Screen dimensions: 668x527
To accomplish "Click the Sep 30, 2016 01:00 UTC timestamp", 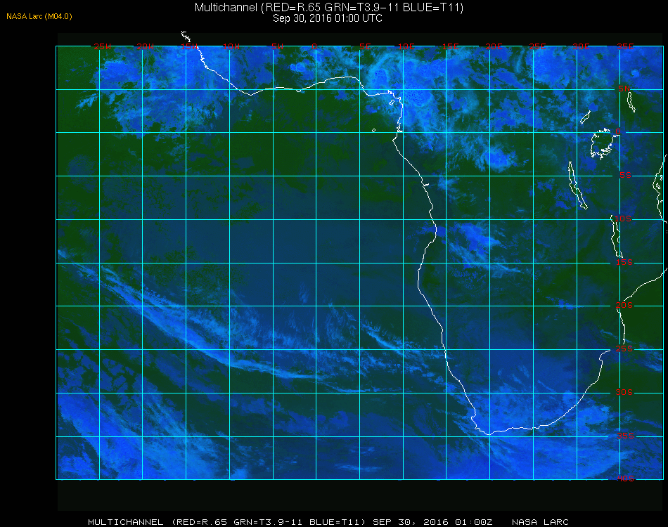I will tap(328, 18).
